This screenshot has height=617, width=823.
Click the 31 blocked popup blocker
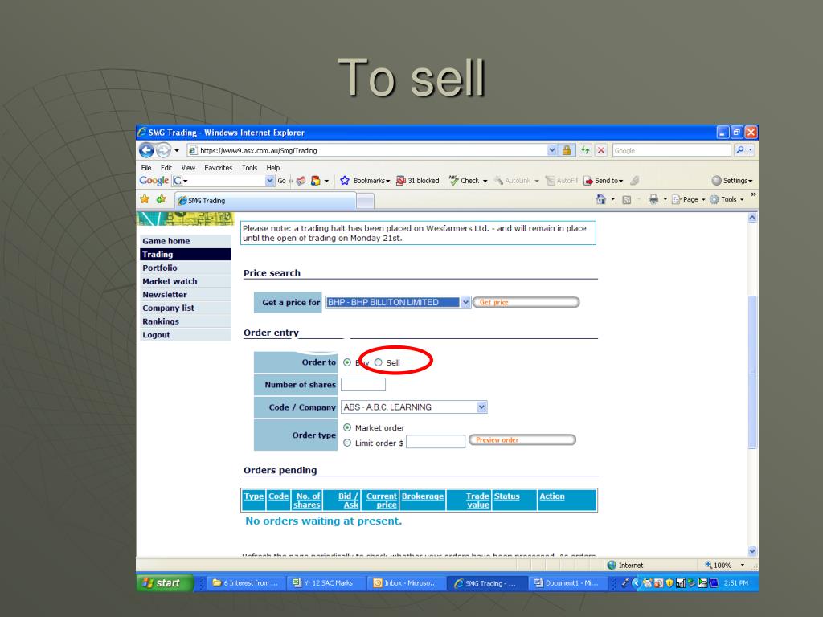point(418,181)
